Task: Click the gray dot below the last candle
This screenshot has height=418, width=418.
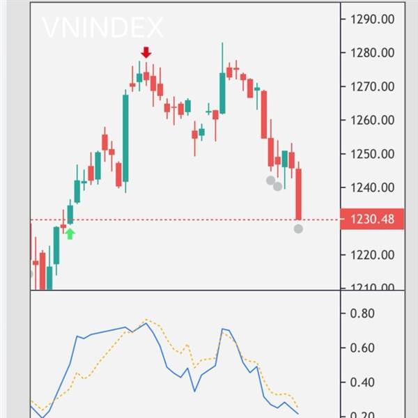Action: pyautogui.click(x=298, y=229)
